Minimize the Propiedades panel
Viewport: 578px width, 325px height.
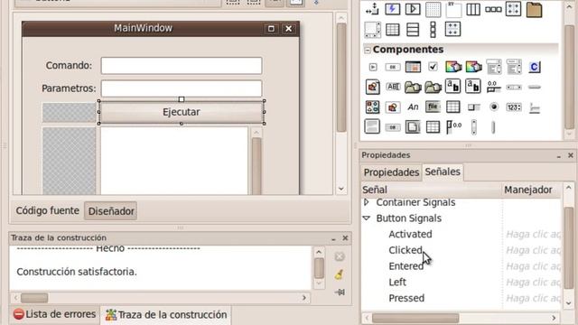pyautogui.click(x=559, y=156)
